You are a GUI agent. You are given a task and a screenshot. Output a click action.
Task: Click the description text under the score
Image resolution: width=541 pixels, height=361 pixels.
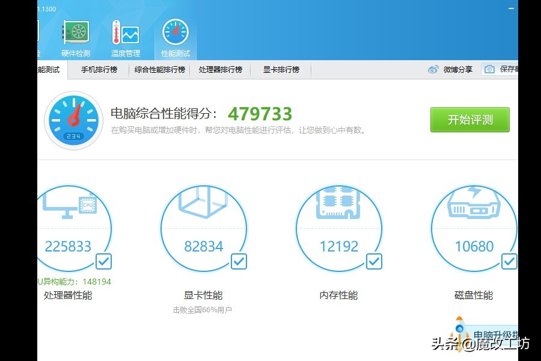pyautogui.click(x=237, y=130)
